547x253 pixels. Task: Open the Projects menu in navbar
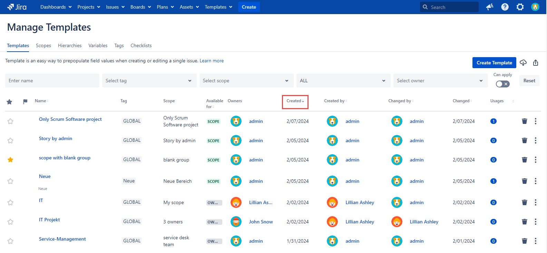click(89, 7)
